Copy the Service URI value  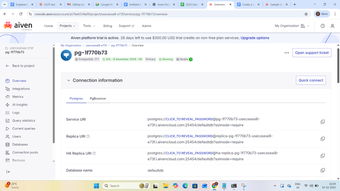322,122
